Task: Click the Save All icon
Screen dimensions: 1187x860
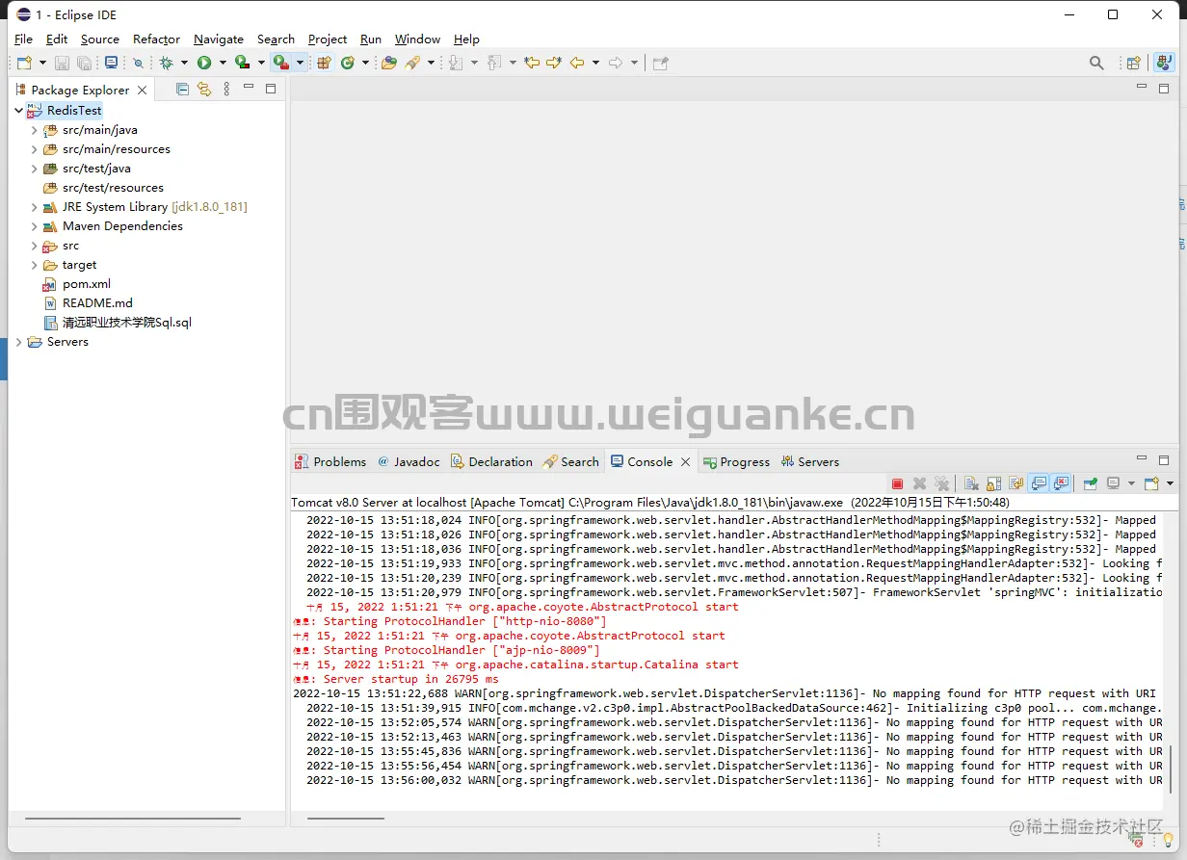Action: (84, 63)
